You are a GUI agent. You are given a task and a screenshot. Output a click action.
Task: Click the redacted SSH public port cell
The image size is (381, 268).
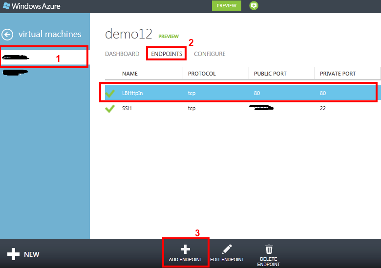261,108
